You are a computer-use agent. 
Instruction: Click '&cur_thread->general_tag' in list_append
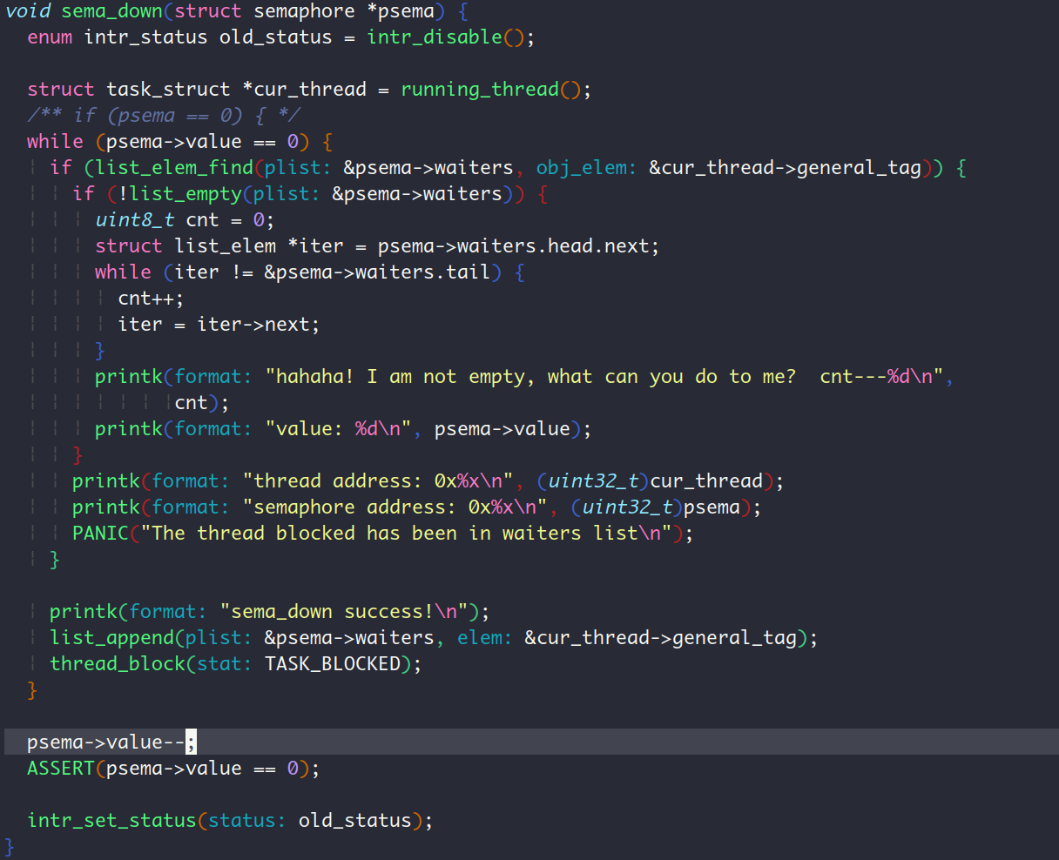click(660, 638)
